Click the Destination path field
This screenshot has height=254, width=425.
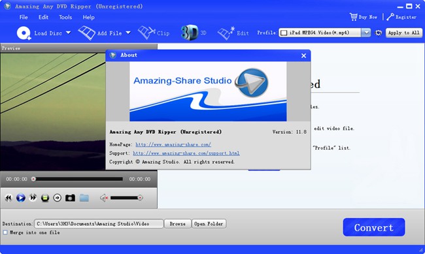coord(99,224)
